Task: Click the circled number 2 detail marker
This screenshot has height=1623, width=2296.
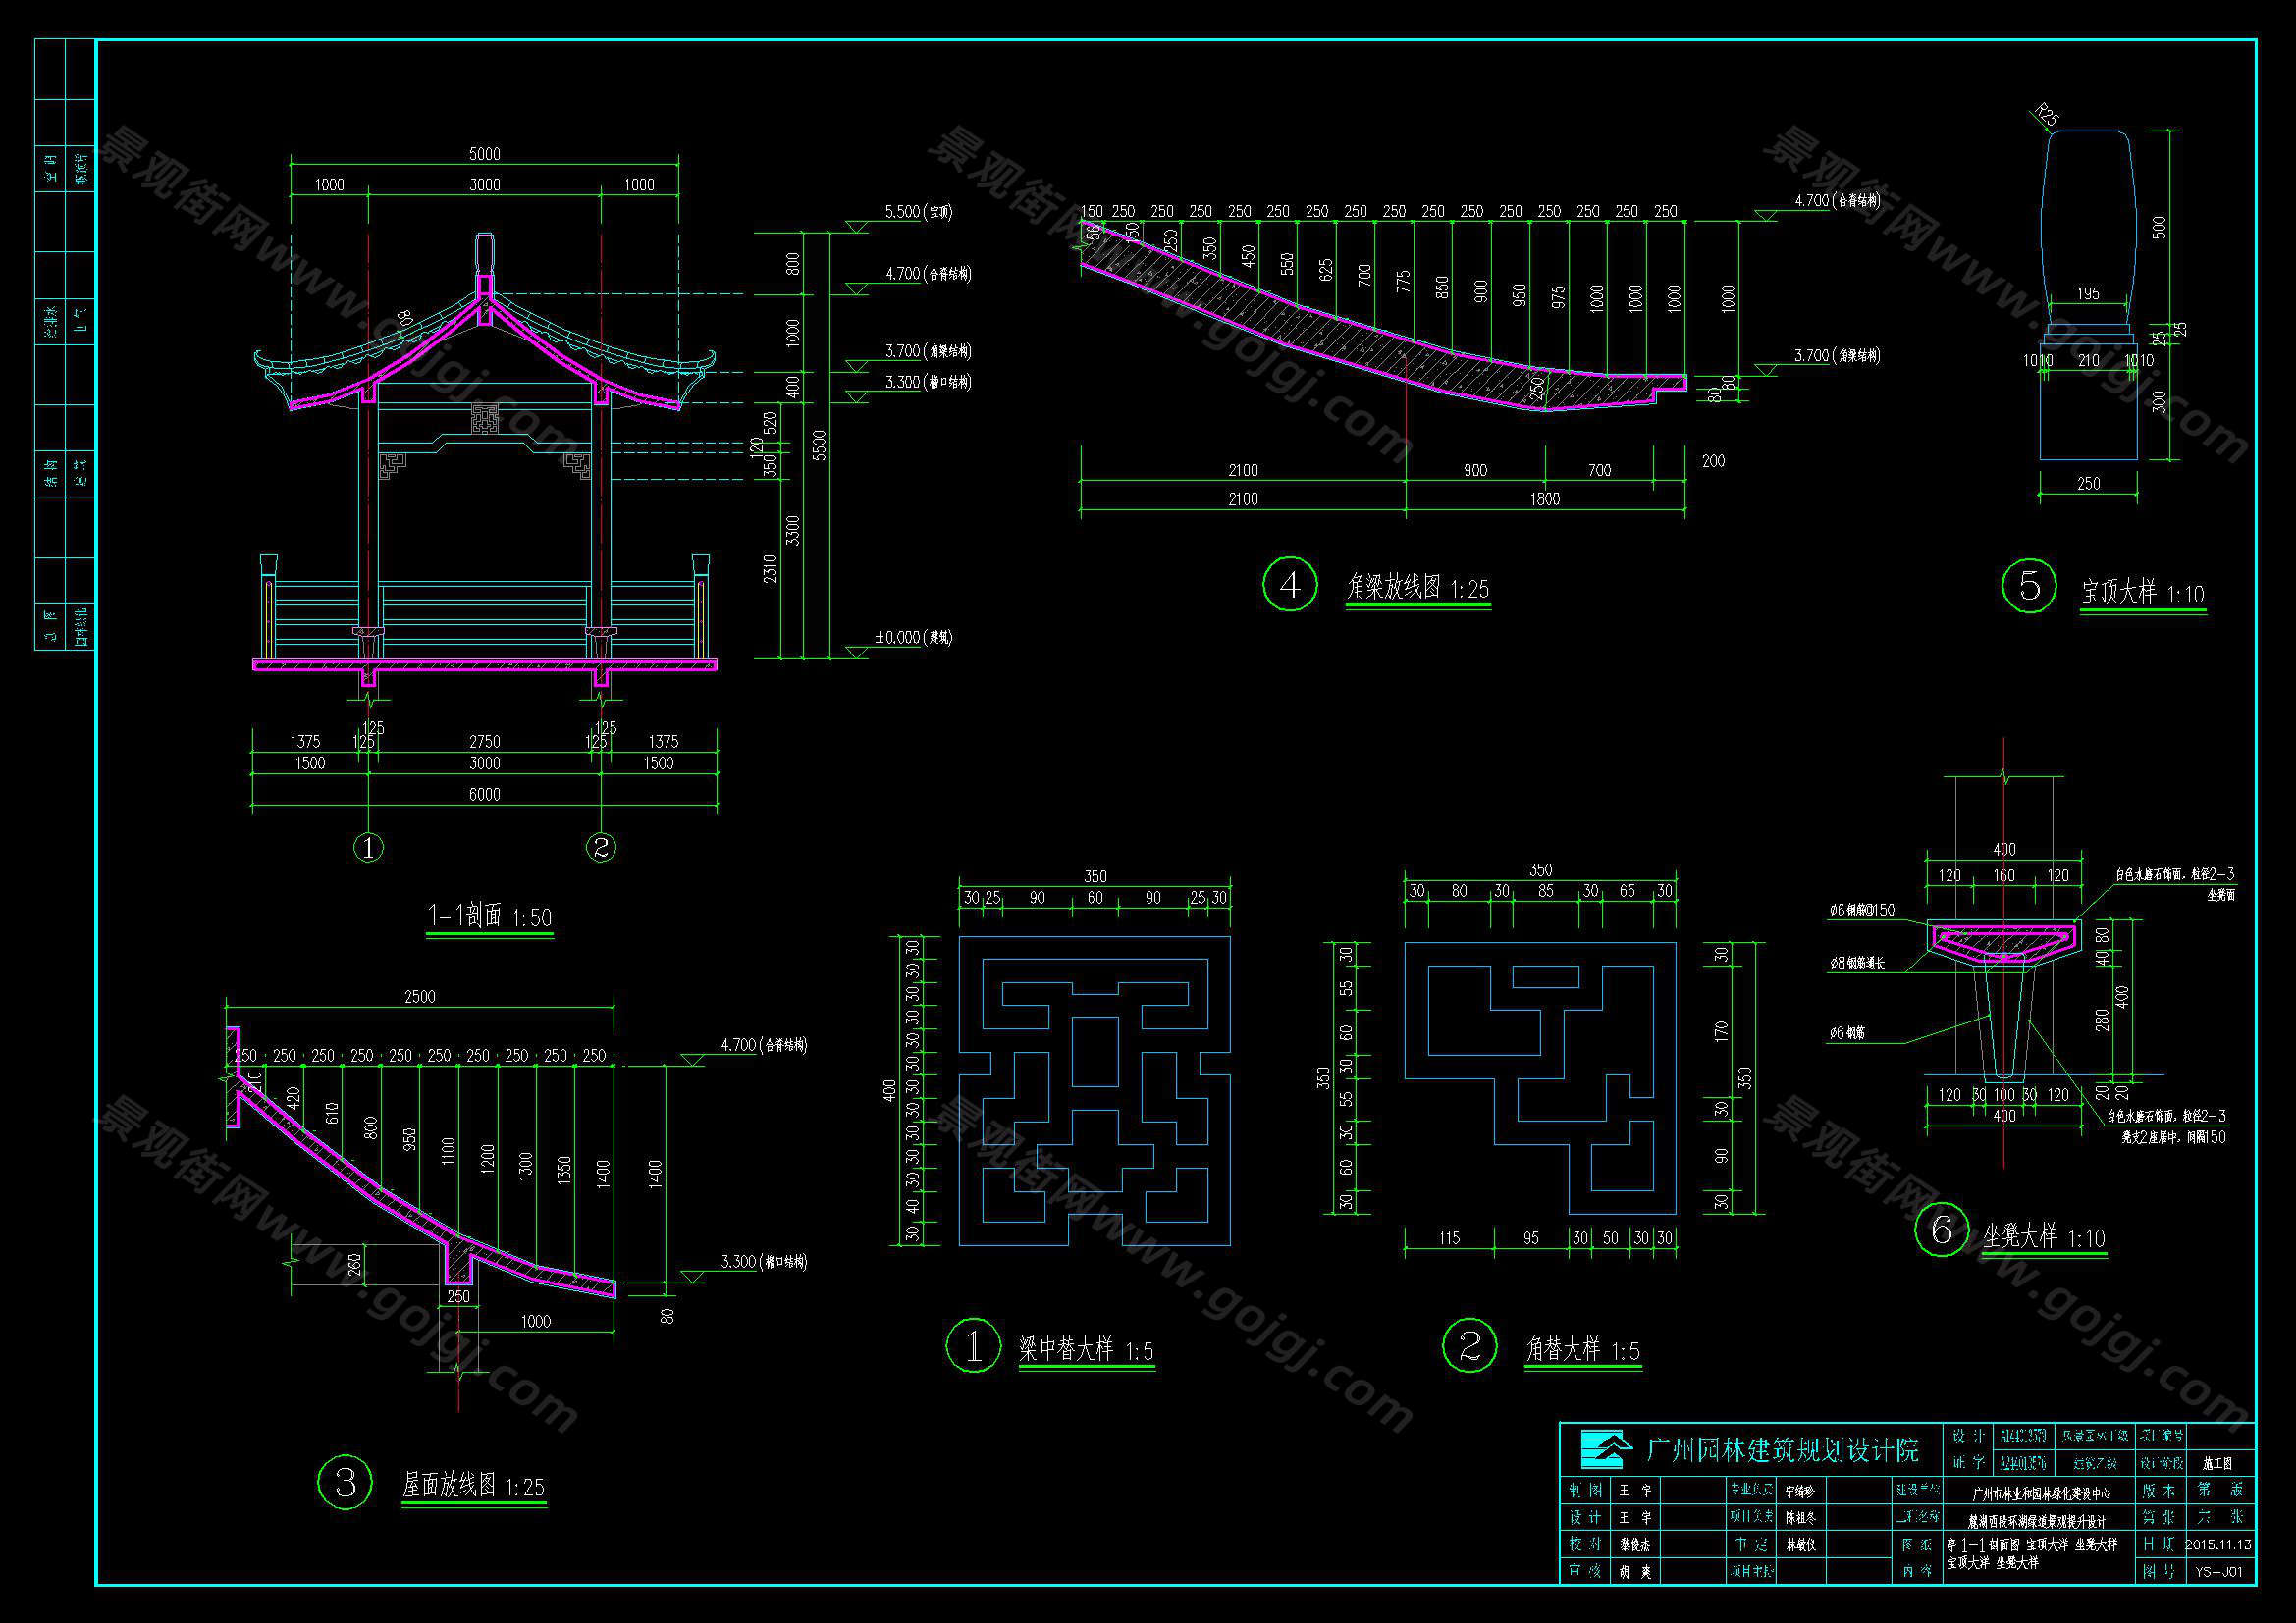Action: (1469, 1345)
